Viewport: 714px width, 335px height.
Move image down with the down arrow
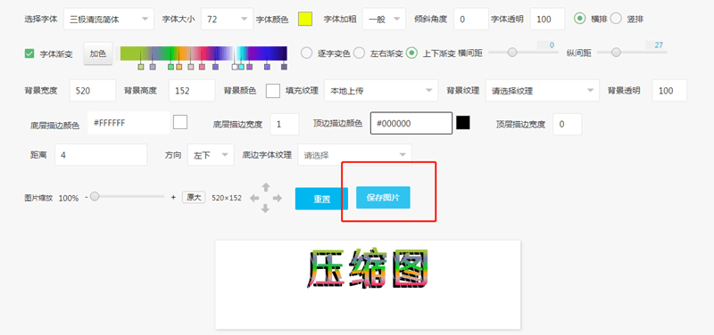click(x=266, y=208)
